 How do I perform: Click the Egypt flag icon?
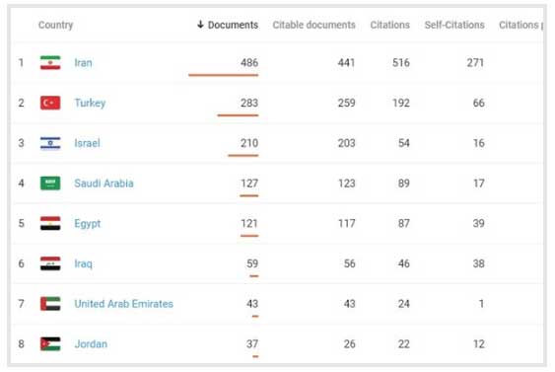pyautogui.click(x=50, y=223)
